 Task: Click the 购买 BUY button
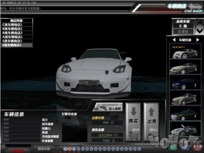[133, 122]
